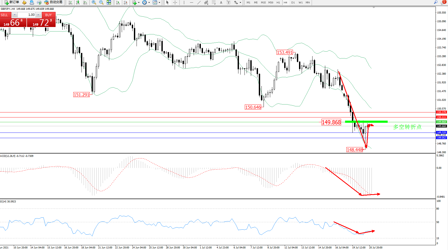Tile chart windows icon

point(109,2)
